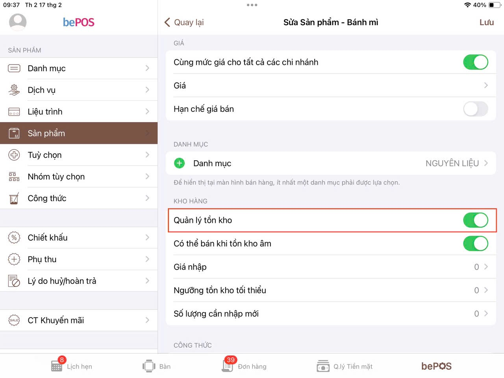Viewport: 504px width, 378px height.
Task: Switch to the Đơn hàng tab
Action: pyautogui.click(x=245, y=366)
